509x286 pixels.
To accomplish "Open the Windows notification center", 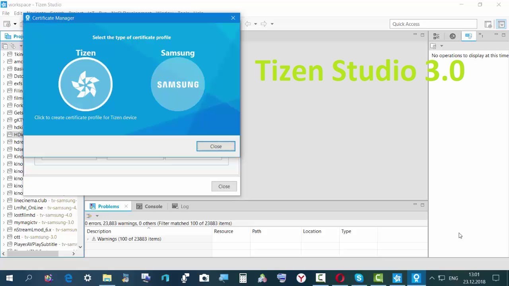I will (496, 278).
